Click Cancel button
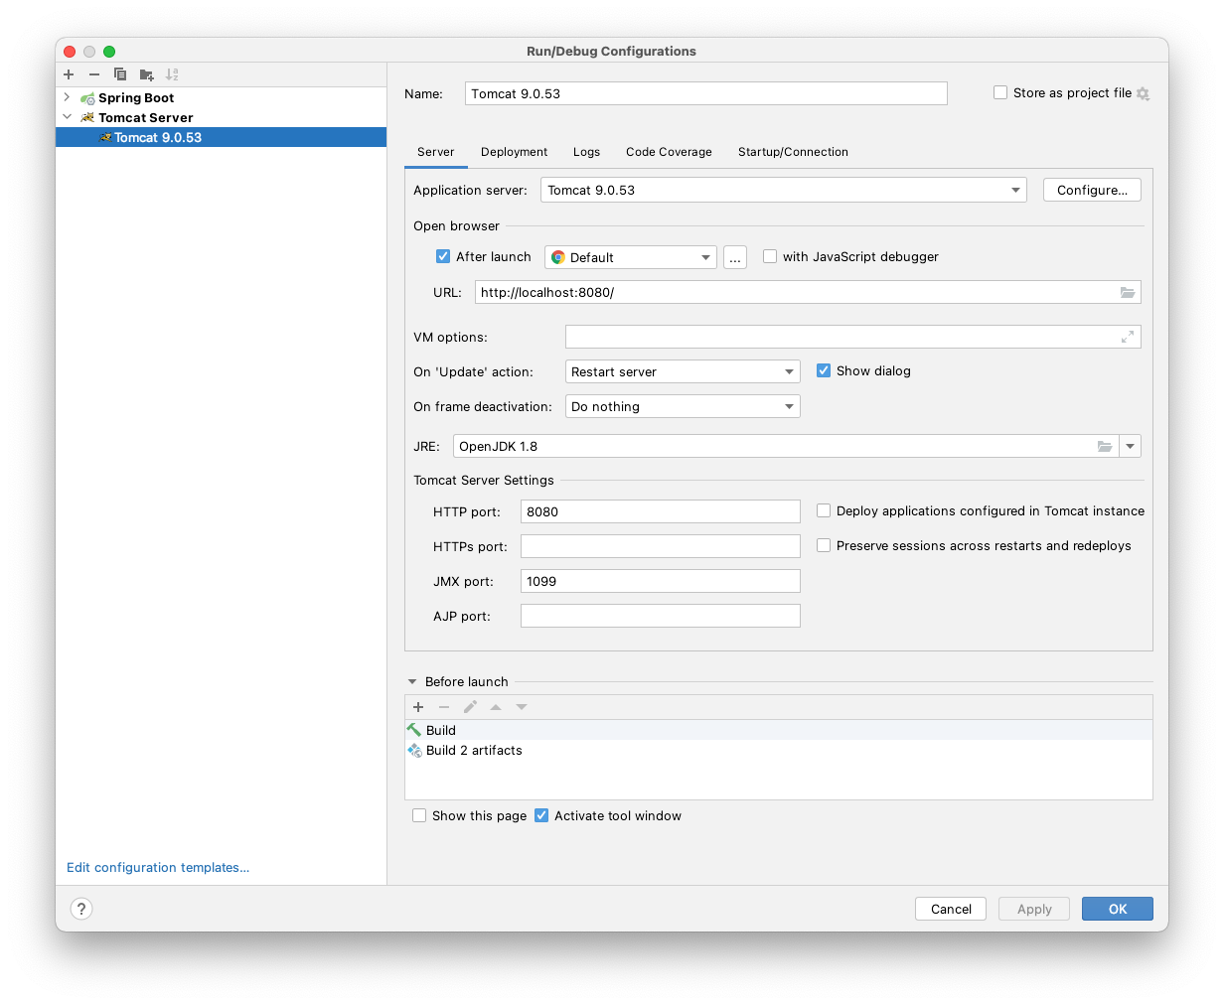1224x1005 pixels. tap(951, 909)
